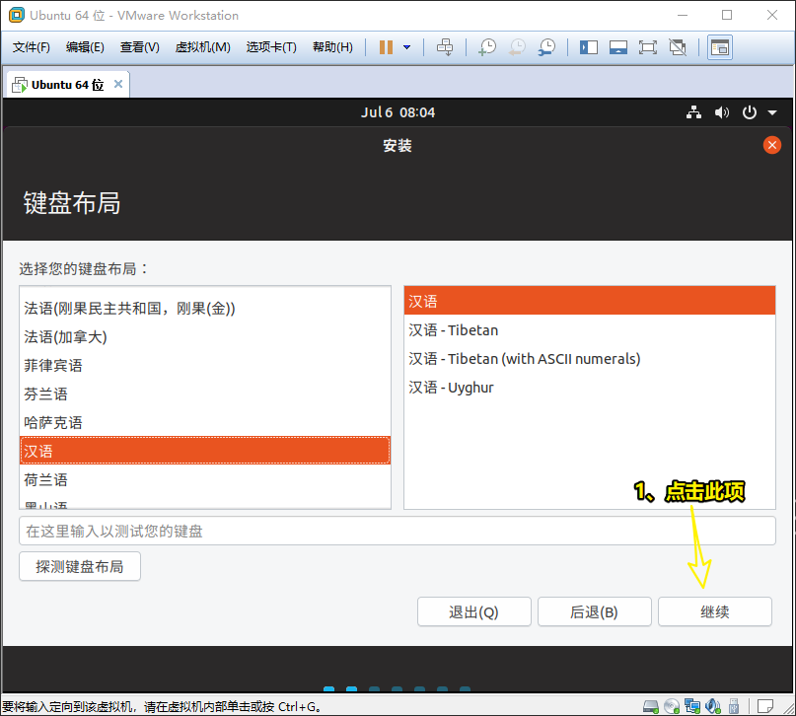Click the 继续 button
The image size is (796, 716).
pos(714,611)
